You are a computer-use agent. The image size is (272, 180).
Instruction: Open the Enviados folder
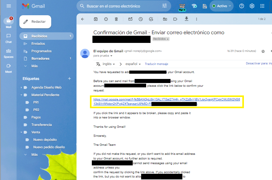[38, 44]
